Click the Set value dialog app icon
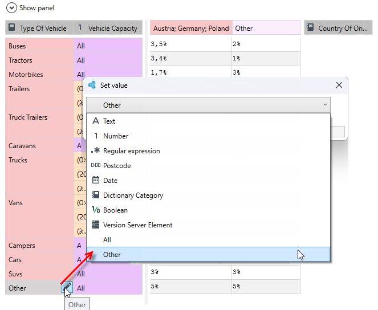This screenshot has width=378, height=310. tap(92, 85)
